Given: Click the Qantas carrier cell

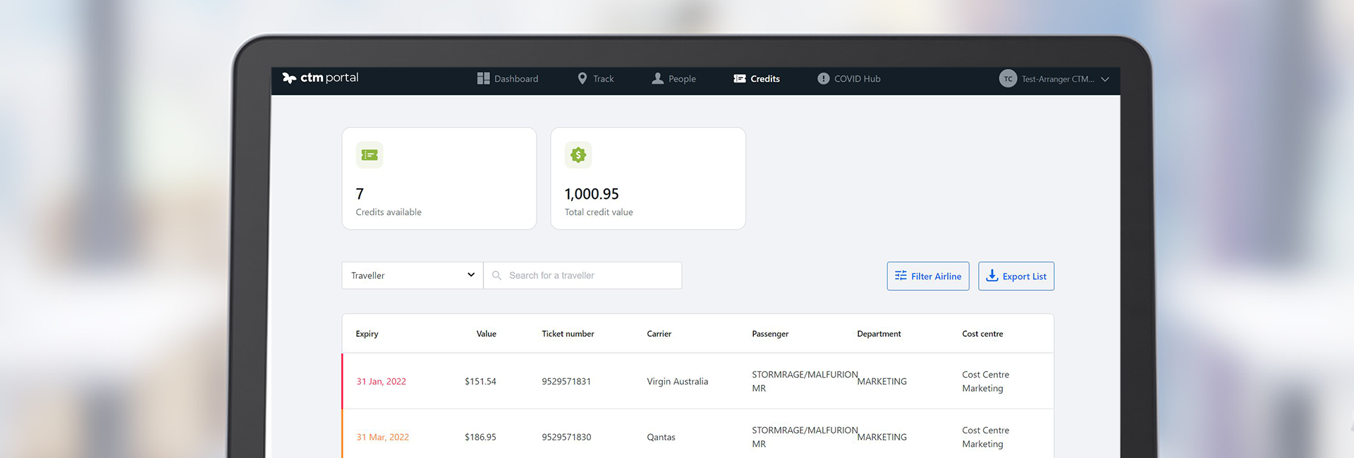Looking at the screenshot, I should click(661, 437).
